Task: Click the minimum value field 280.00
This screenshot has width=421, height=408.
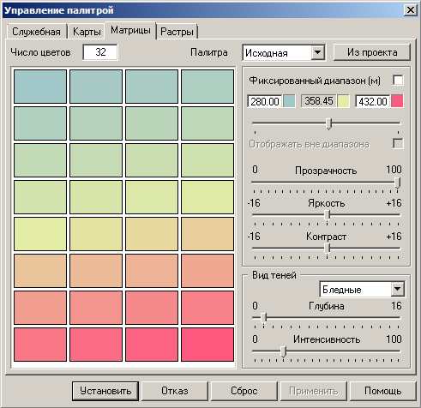Action: pyautogui.click(x=265, y=101)
